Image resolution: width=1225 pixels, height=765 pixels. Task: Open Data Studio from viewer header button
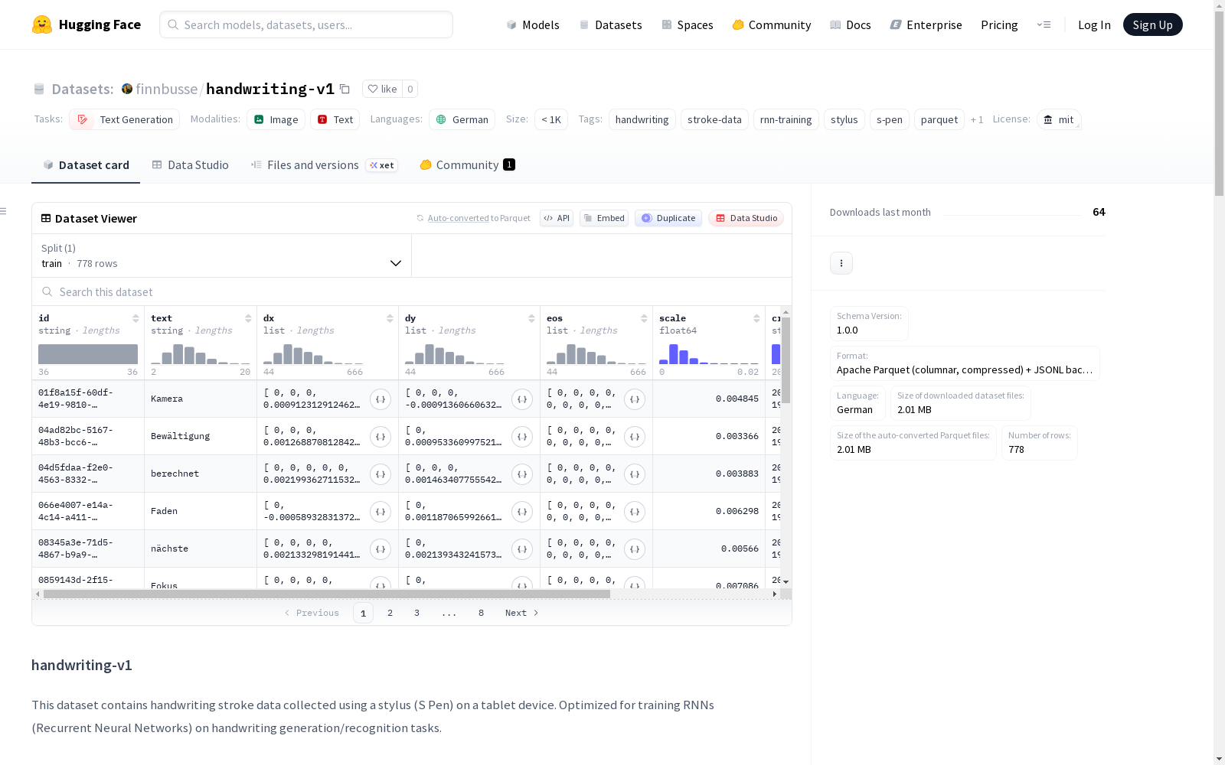(x=746, y=218)
